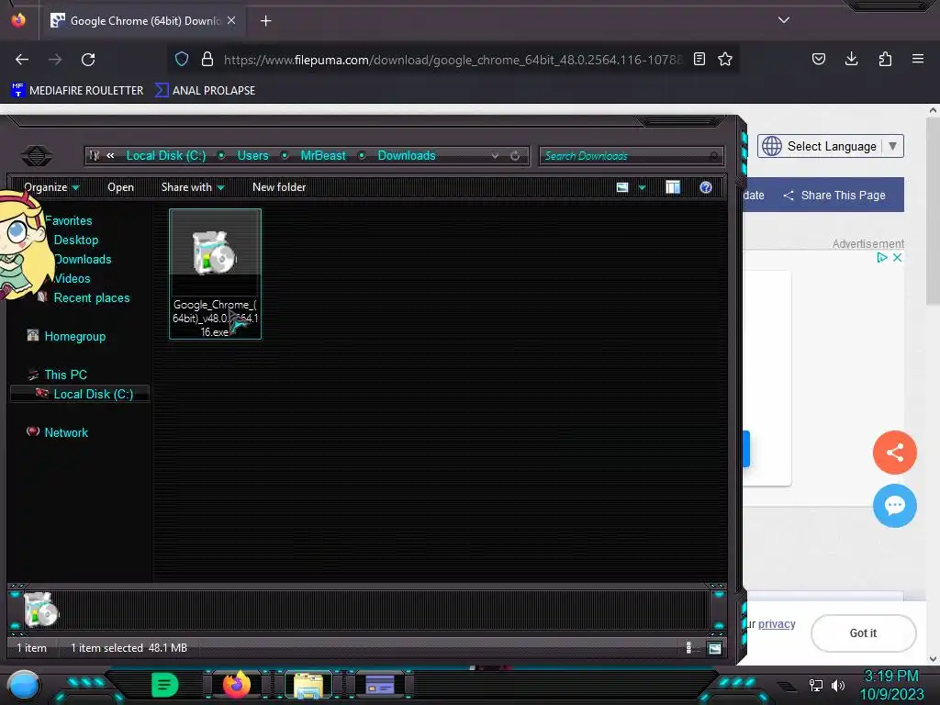Viewport: 940px width, 705px height.
Task: Open the privacy link
Action: (777, 624)
